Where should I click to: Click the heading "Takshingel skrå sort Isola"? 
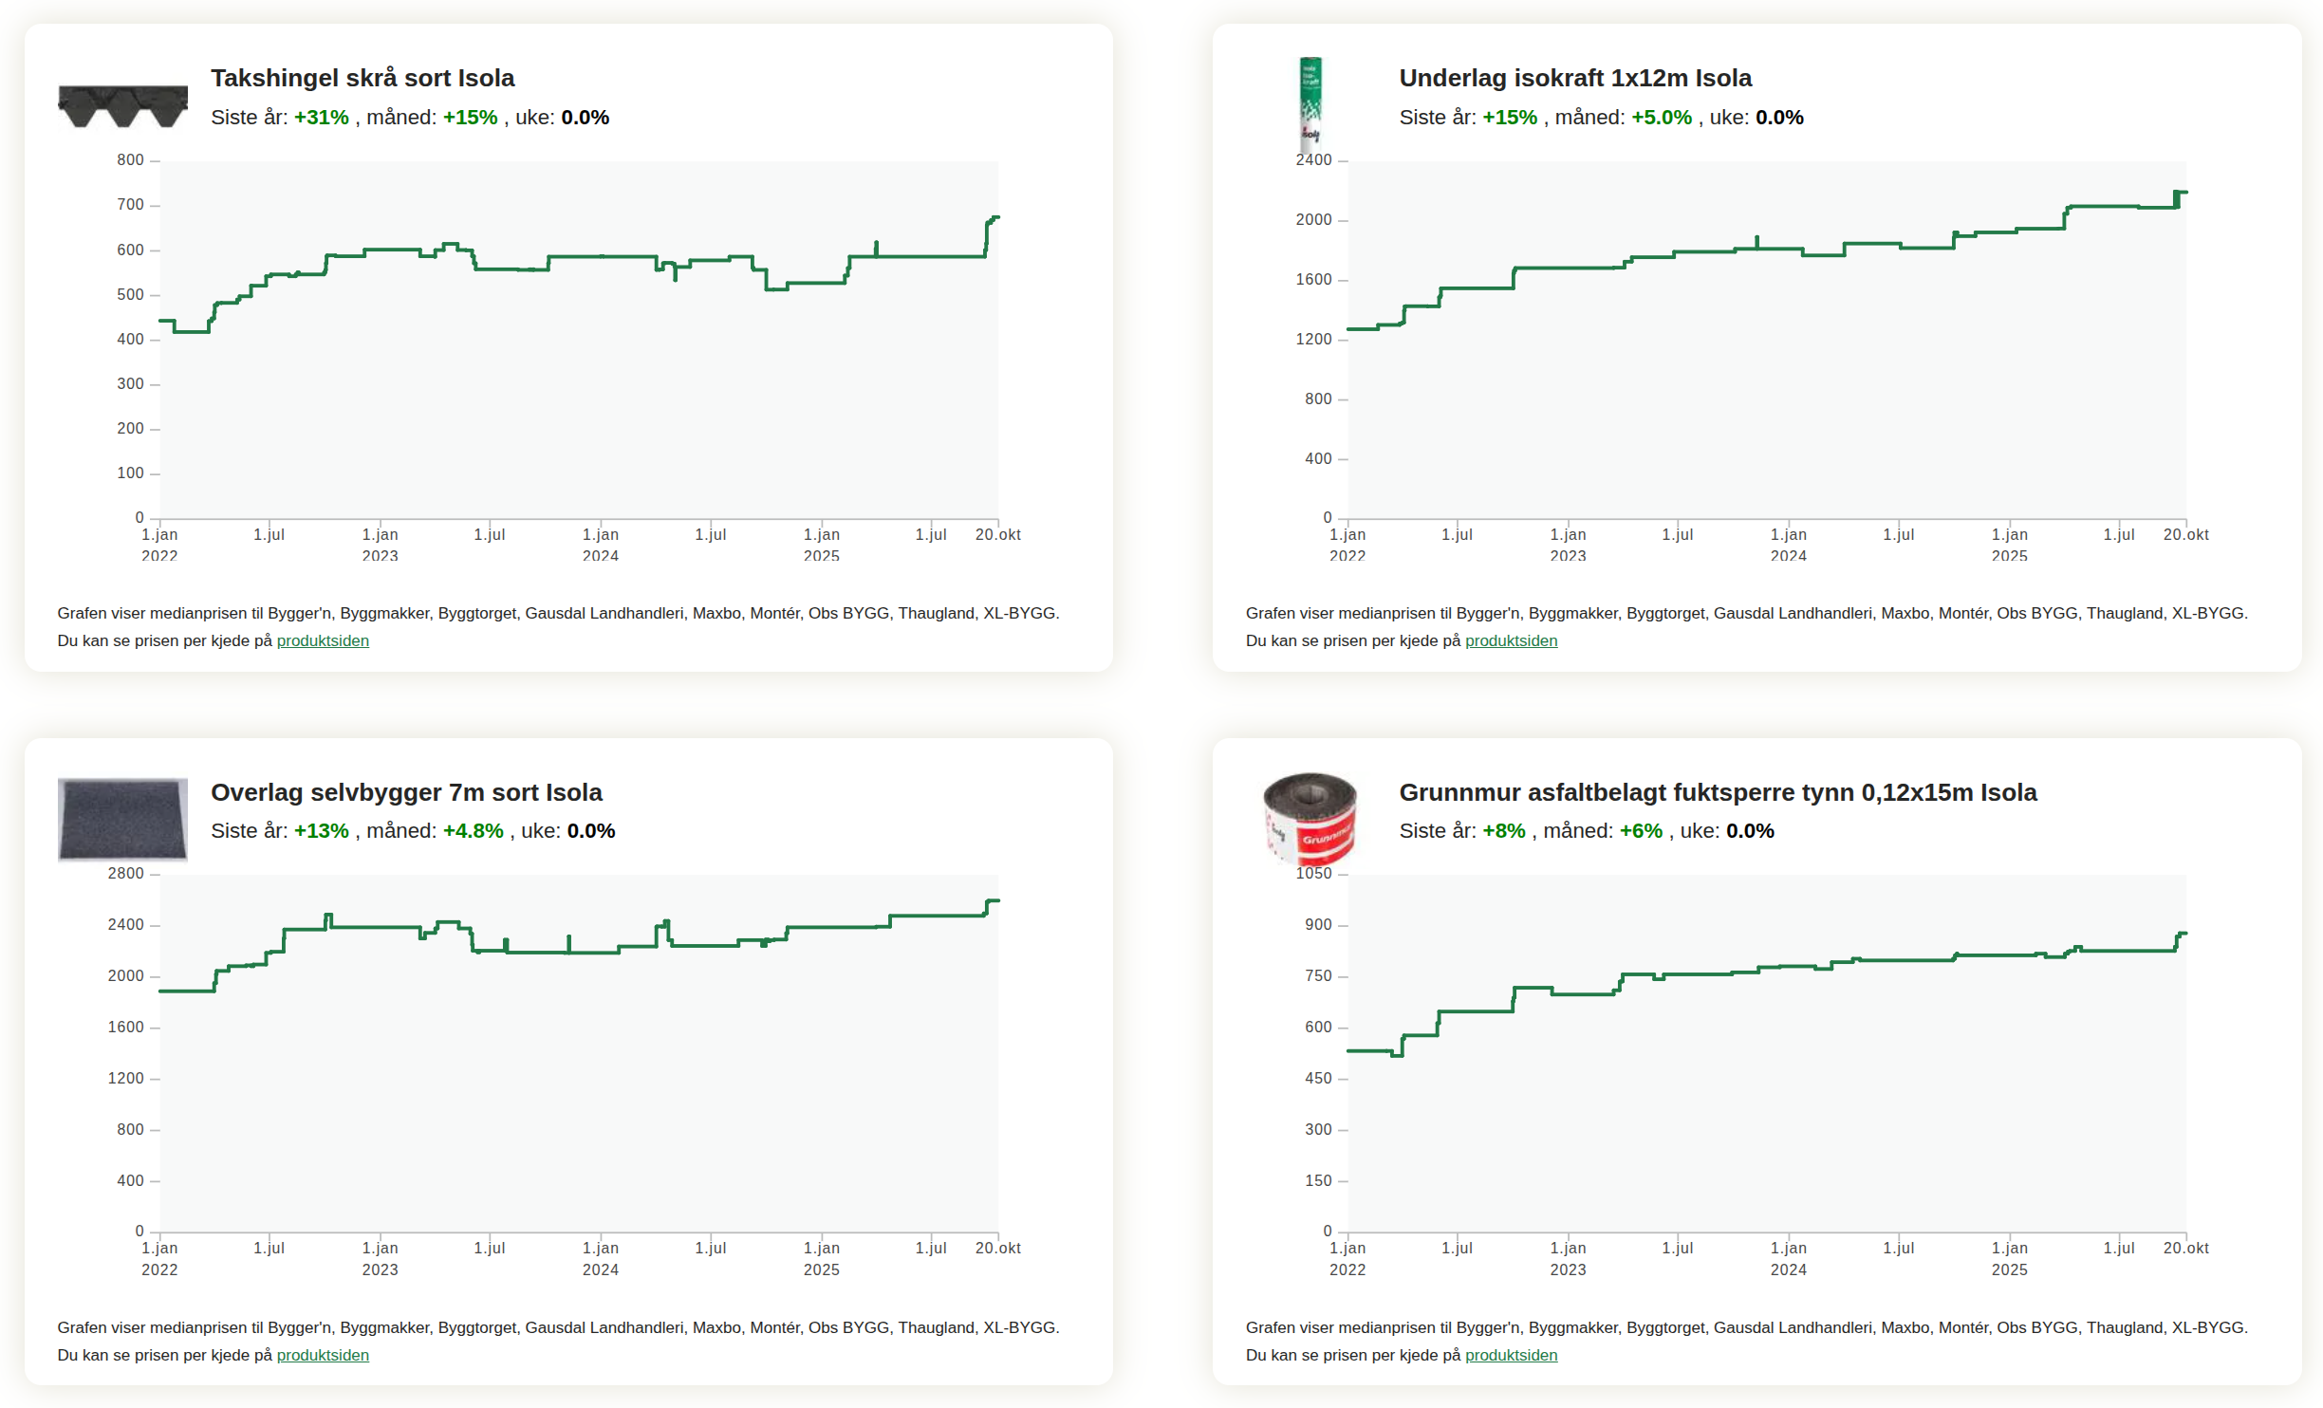362,78
